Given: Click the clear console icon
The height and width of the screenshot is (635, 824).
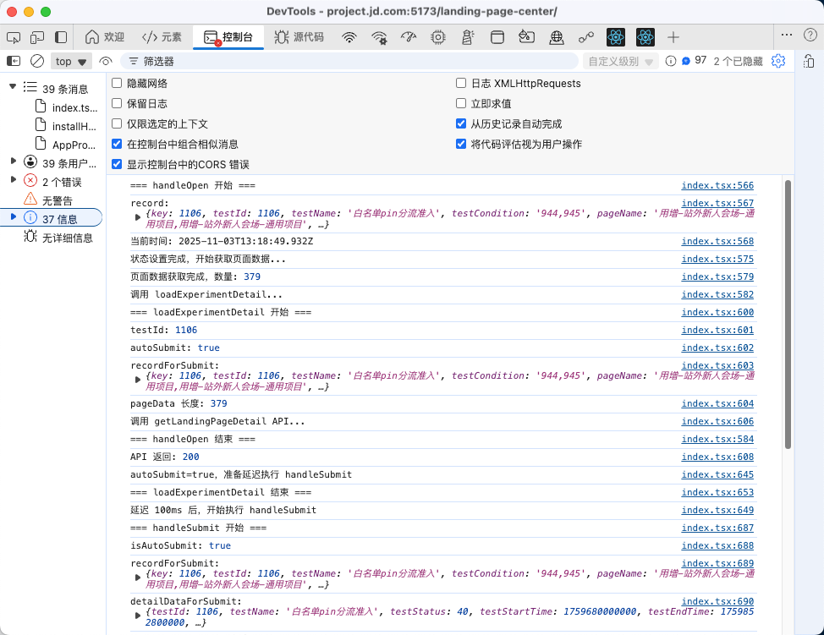Looking at the screenshot, I should click(36, 61).
